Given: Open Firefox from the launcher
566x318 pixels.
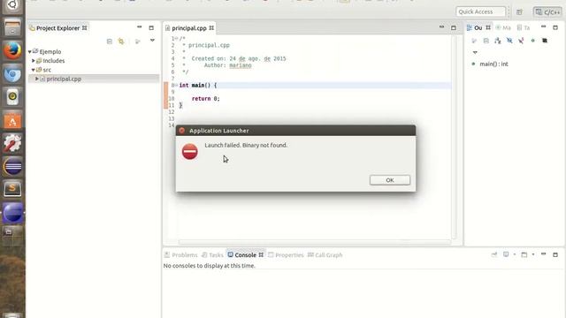Looking at the screenshot, I should (12, 50).
